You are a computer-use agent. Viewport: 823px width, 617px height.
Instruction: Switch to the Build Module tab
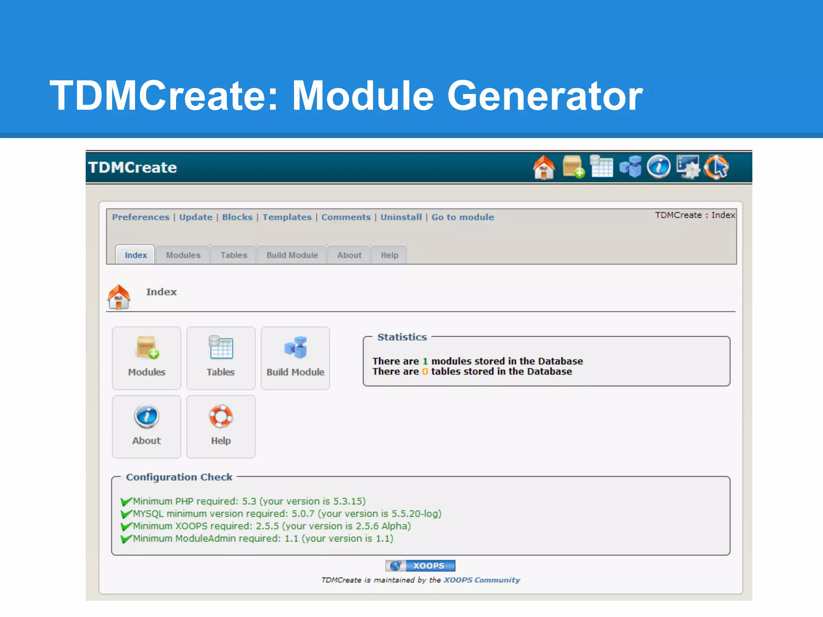point(292,255)
